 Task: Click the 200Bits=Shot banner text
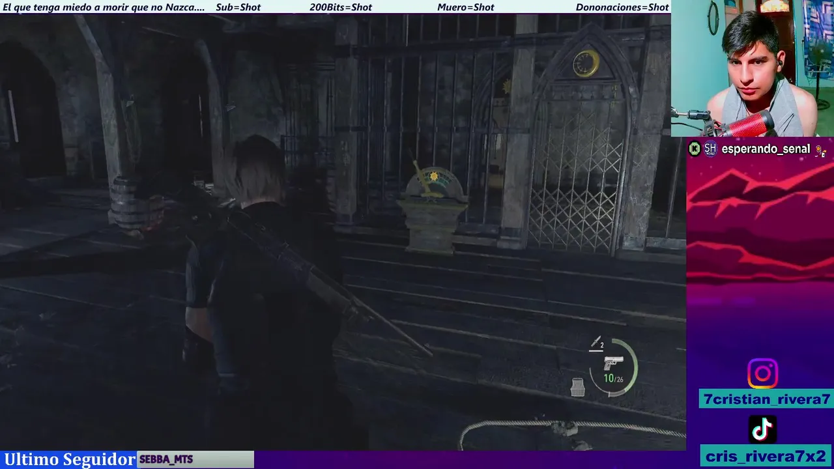[x=341, y=7]
